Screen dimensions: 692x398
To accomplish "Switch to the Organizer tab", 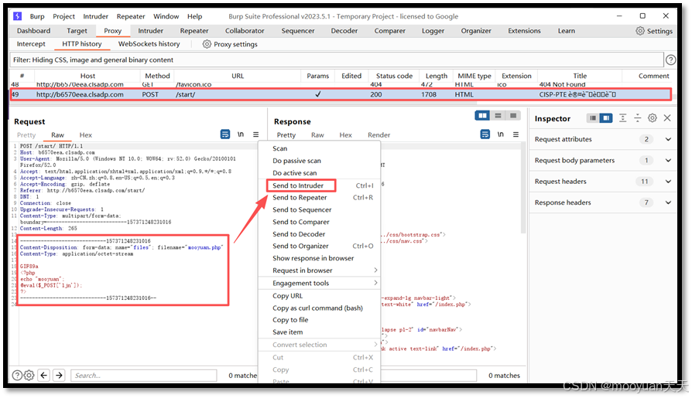I will pos(476,31).
